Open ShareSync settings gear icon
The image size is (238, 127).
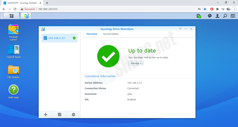pyautogui.click(x=73, y=115)
